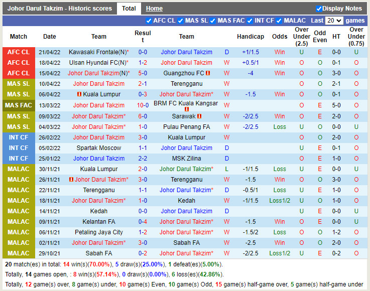Open Spartak Moscow team link
This screenshot has height=291, width=370.
pyautogui.click(x=98, y=148)
